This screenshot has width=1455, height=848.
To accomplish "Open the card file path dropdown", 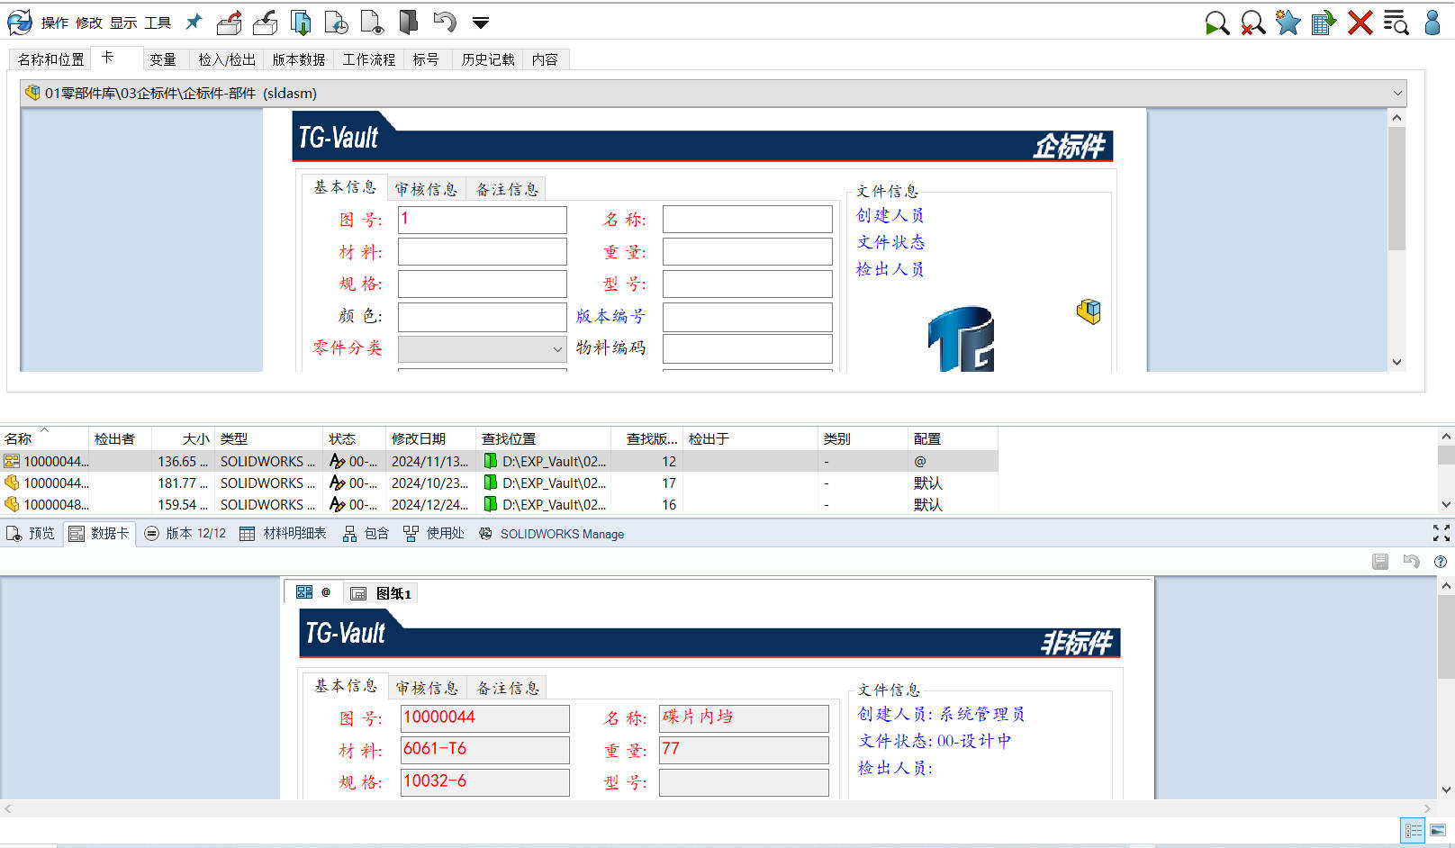I will pos(1397,93).
